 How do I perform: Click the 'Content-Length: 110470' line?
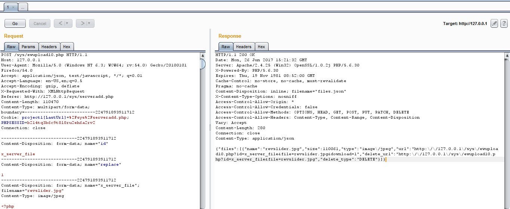coord(30,102)
